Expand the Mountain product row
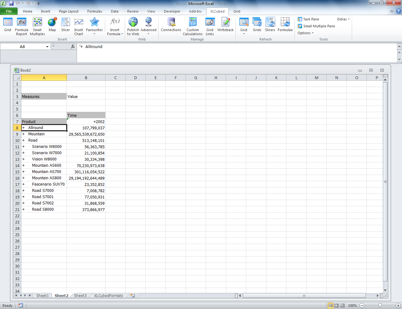 (x=23, y=134)
